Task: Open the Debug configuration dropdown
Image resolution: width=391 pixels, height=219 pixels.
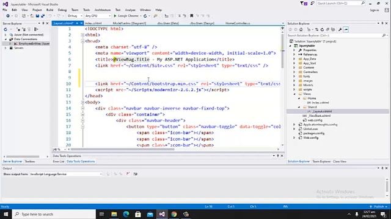Action: (75, 16)
